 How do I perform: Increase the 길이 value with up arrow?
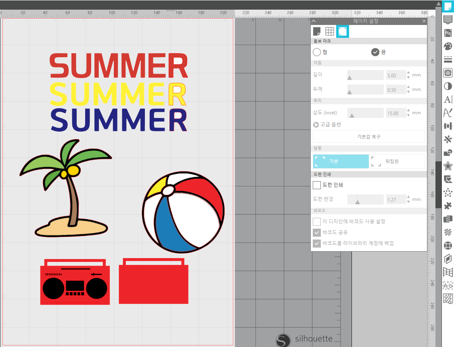point(408,73)
